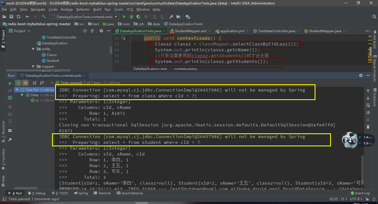Build project with the green hammer

[x=44, y=17]
